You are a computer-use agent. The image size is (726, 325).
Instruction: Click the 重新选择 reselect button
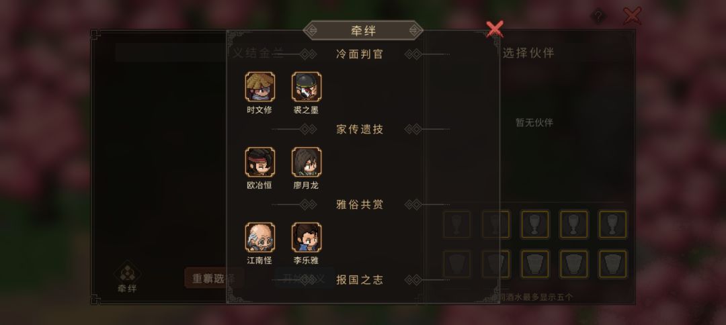(x=214, y=278)
